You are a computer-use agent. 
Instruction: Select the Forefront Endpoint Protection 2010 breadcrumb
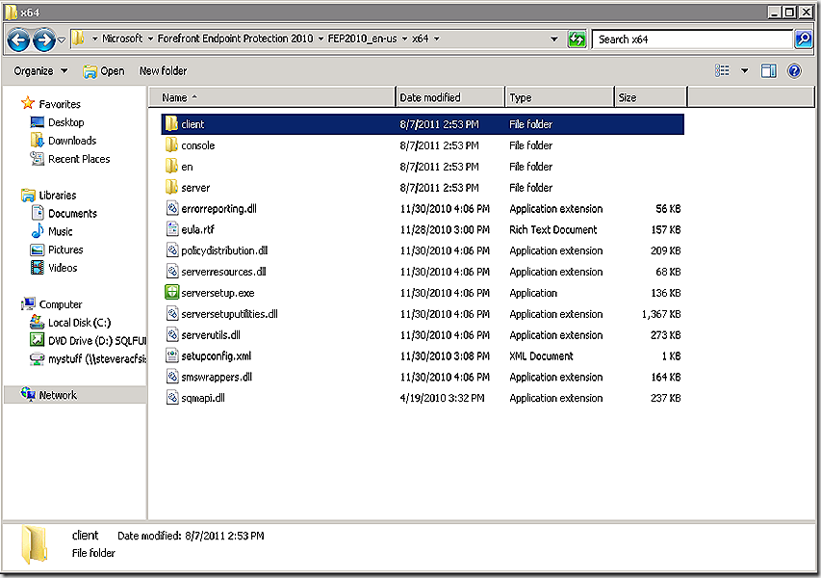(x=235, y=39)
